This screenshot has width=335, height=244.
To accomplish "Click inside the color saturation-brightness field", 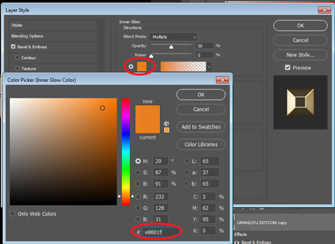I will [x=63, y=151].
